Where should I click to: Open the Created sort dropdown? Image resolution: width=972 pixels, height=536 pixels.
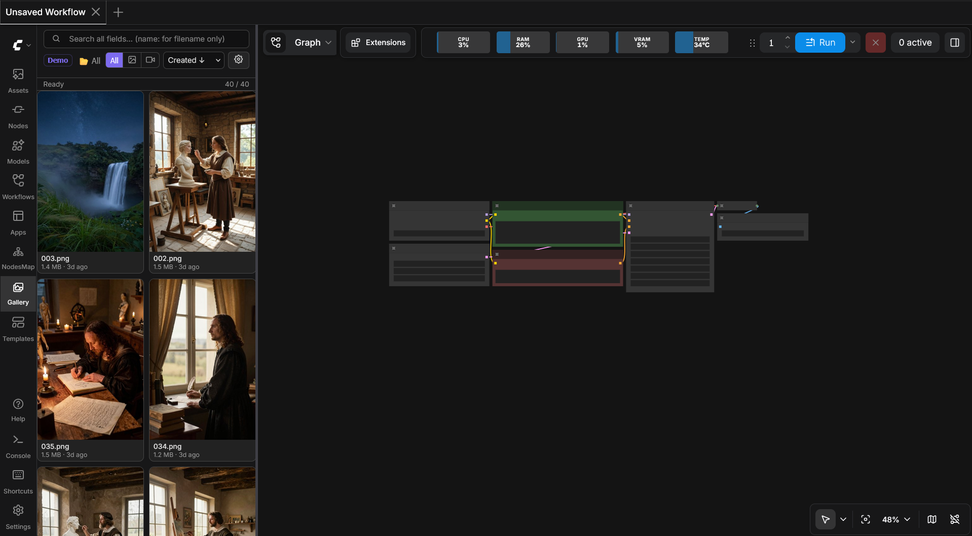click(x=194, y=60)
